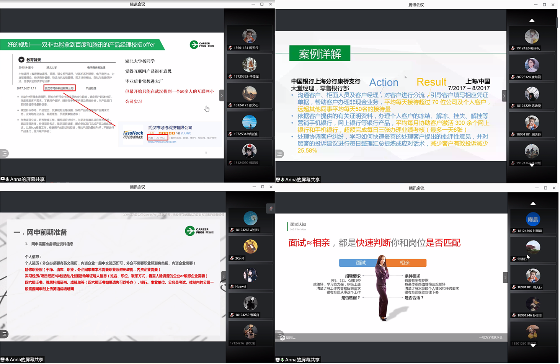
Task: Collapse participant strip beside 案例详解 slide
Action: [504, 96]
